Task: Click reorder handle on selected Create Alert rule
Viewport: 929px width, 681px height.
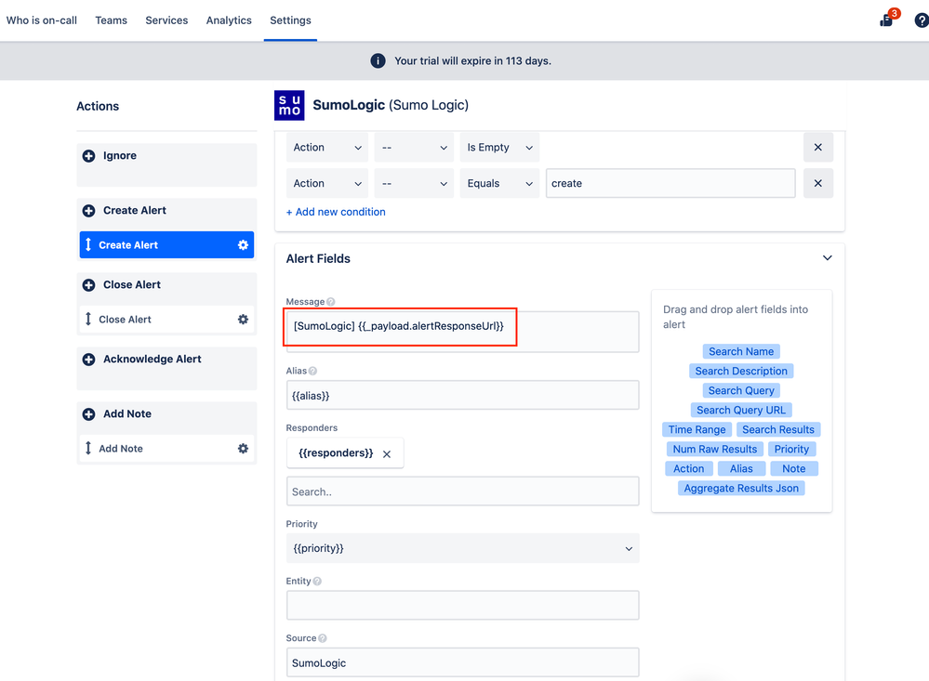Action: click(88, 244)
